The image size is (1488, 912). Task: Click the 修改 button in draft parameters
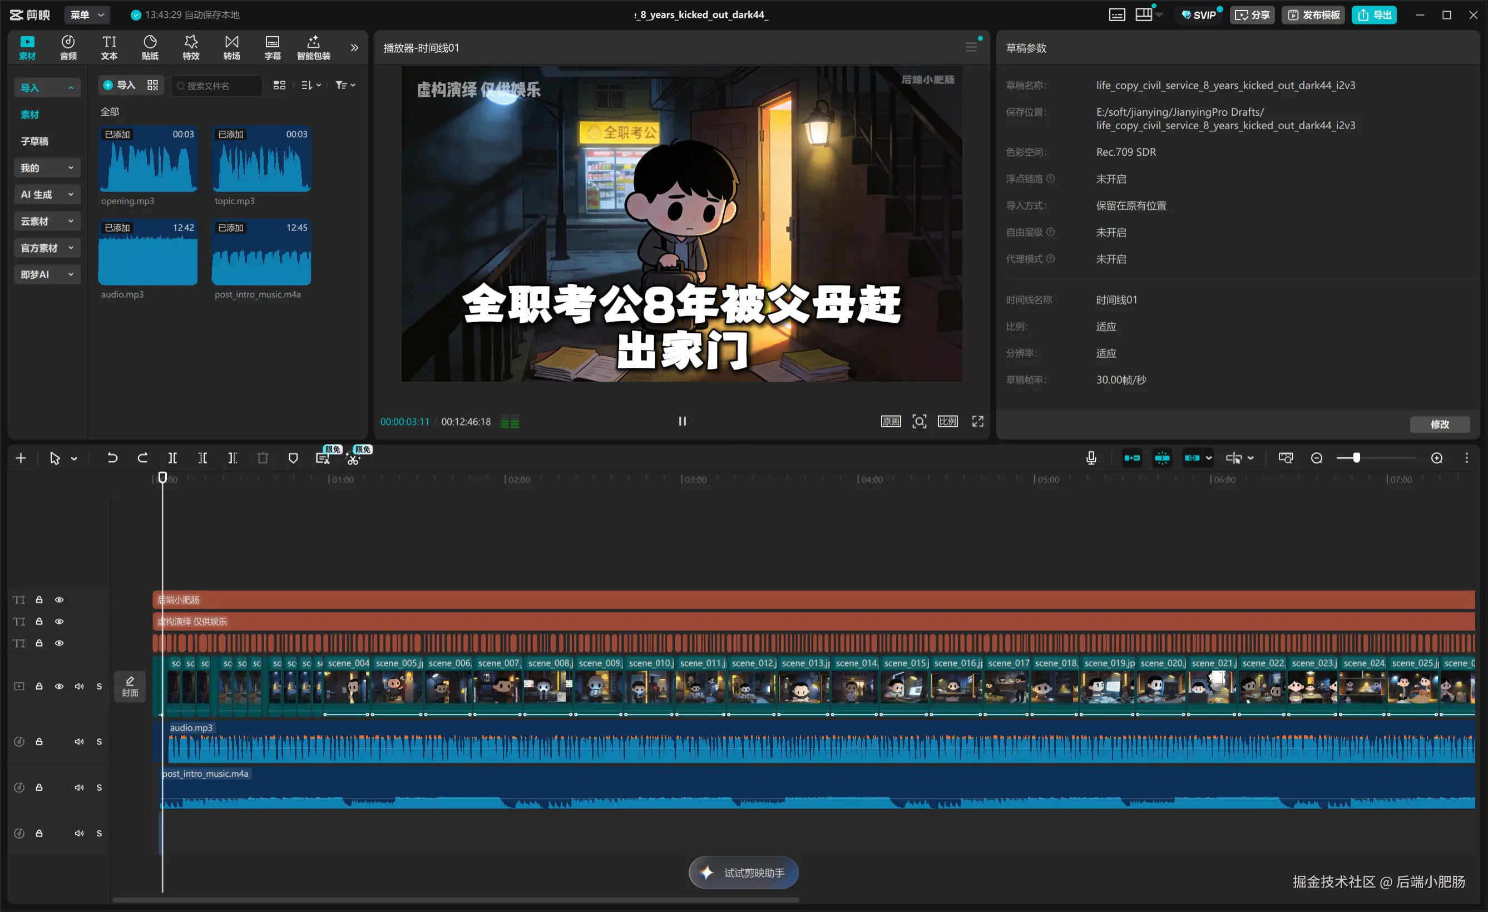(x=1440, y=424)
